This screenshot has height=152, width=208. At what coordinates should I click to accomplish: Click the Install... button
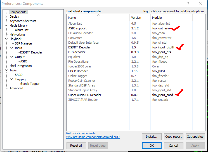[x=152, y=137]
